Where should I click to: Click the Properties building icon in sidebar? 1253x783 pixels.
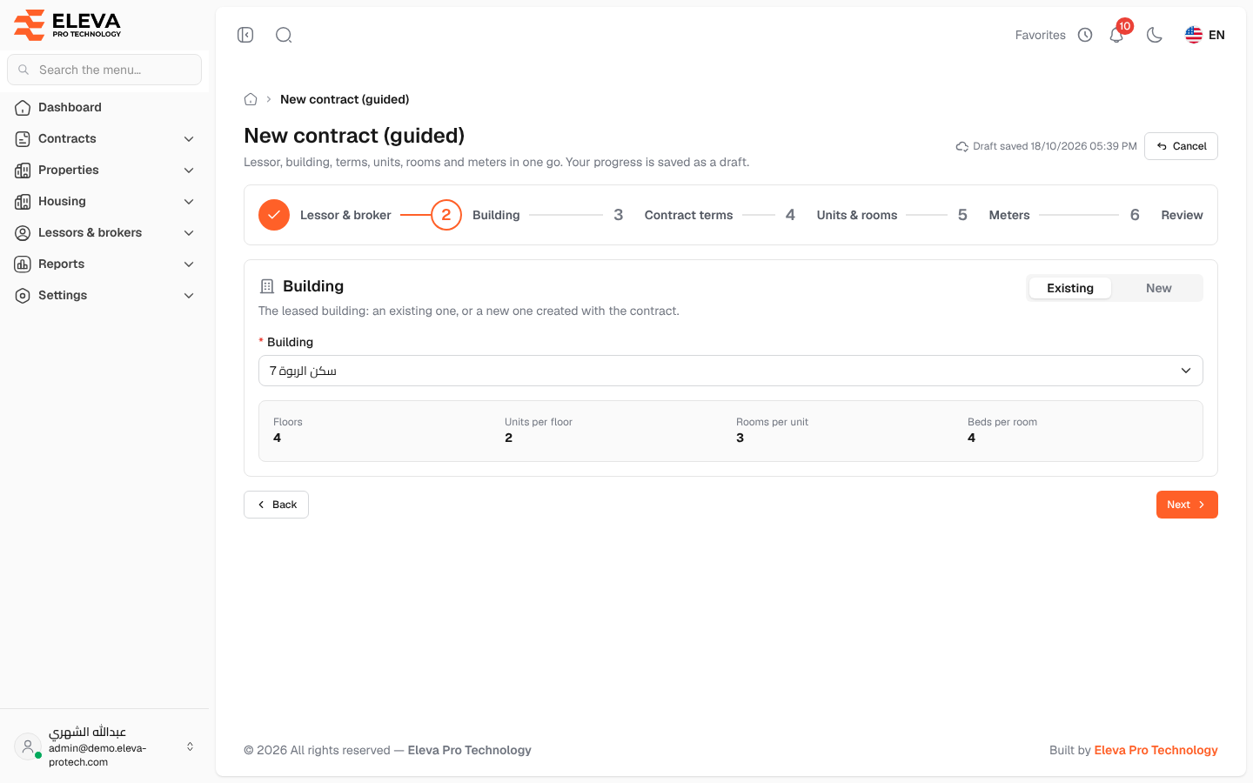click(x=23, y=171)
